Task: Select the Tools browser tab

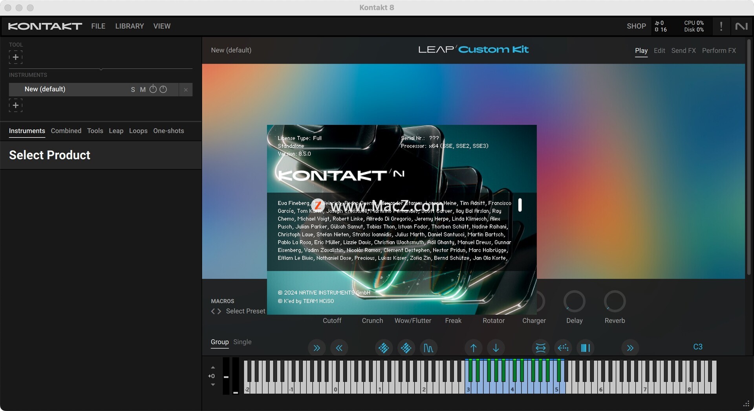Action: coord(95,131)
